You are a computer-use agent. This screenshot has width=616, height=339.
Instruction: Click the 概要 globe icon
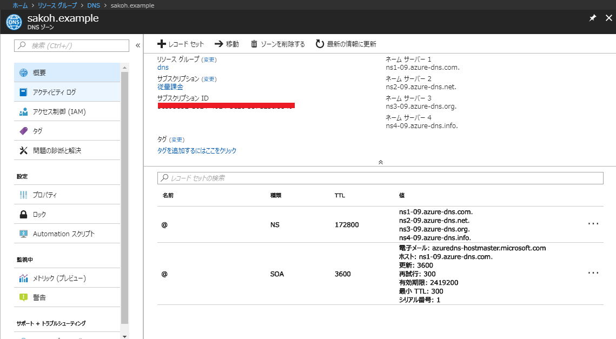[24, 72]
